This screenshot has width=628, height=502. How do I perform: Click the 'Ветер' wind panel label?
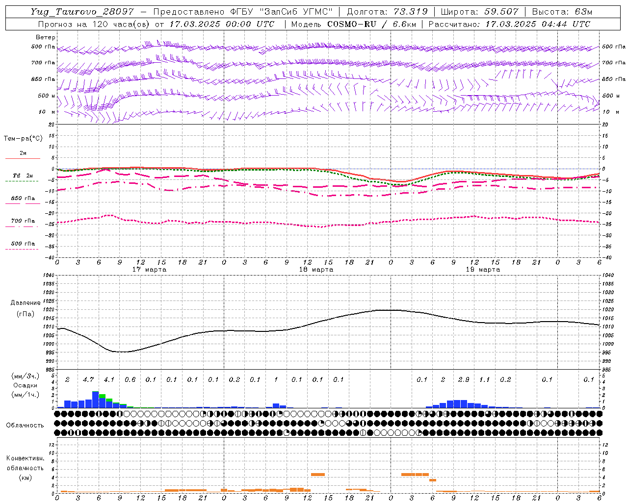(46, 37)
